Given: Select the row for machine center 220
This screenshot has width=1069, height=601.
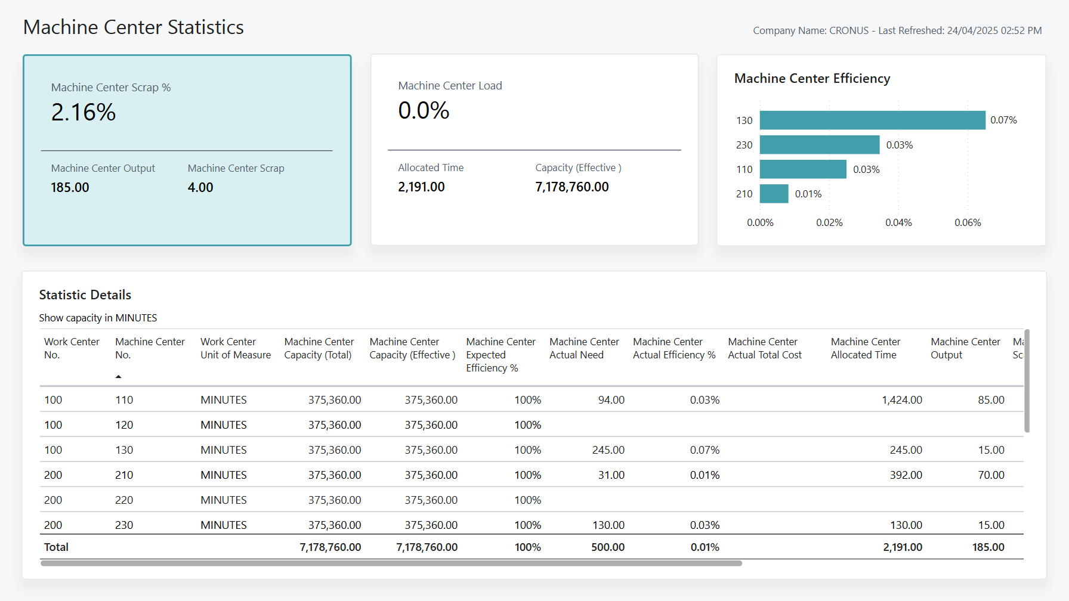Looking at the screenshot, I should (239, 500).
